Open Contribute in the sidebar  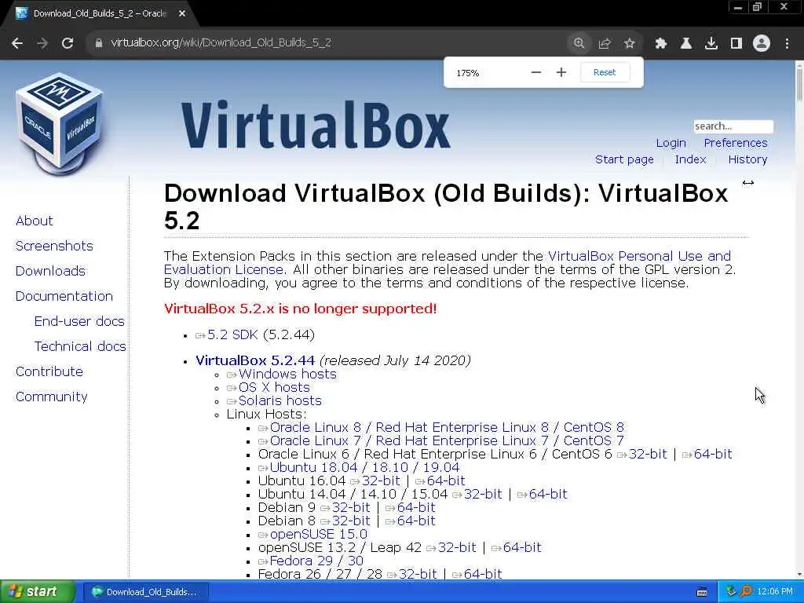pyautogui.click(x=49, y=371)
